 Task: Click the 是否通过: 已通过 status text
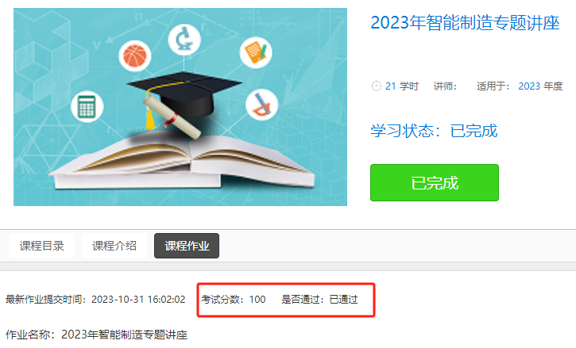319,300
